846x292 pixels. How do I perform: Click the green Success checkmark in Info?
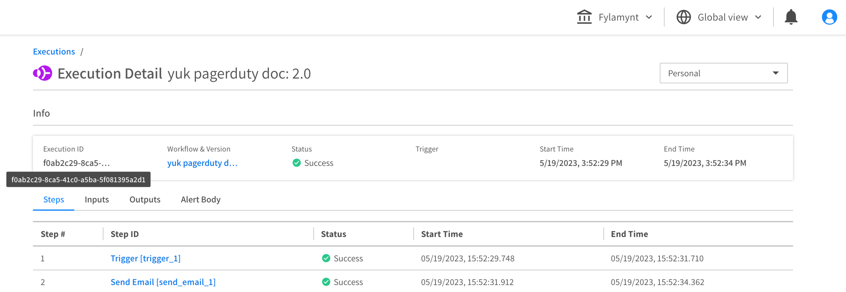(x=296, y=163)
